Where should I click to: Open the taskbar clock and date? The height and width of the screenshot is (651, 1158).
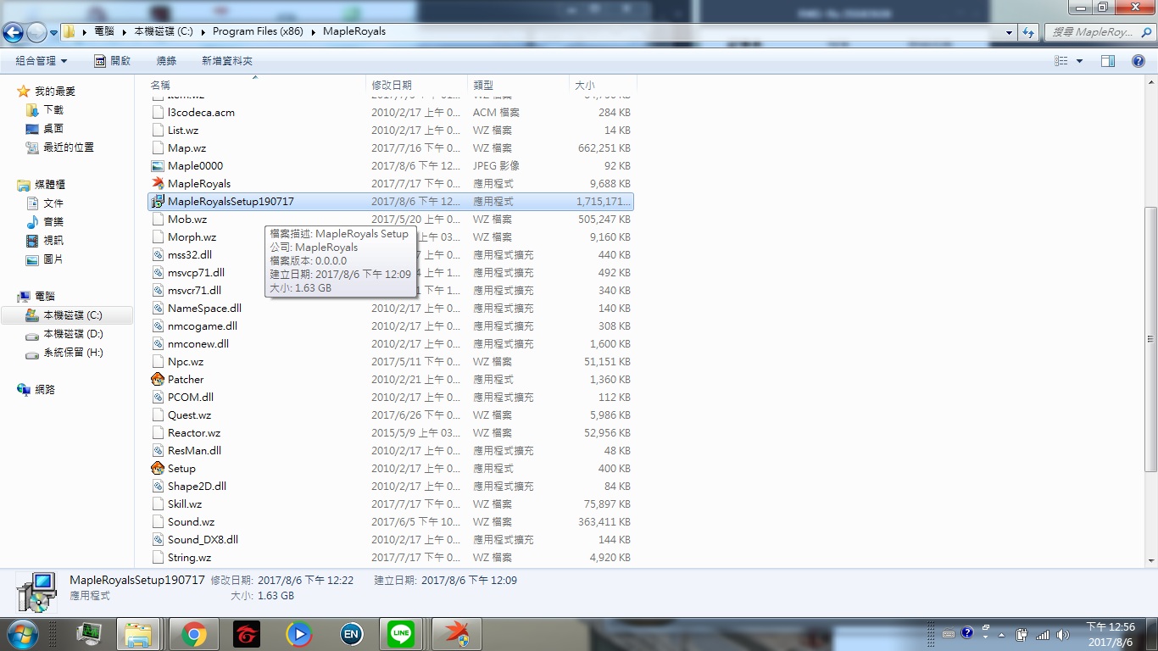pos(1111,634)
